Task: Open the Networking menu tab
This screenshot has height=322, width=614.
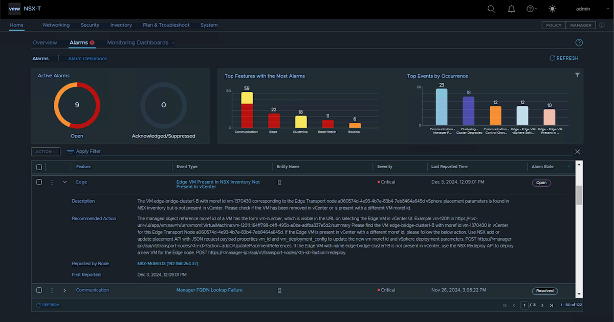Action: (56, 25)
